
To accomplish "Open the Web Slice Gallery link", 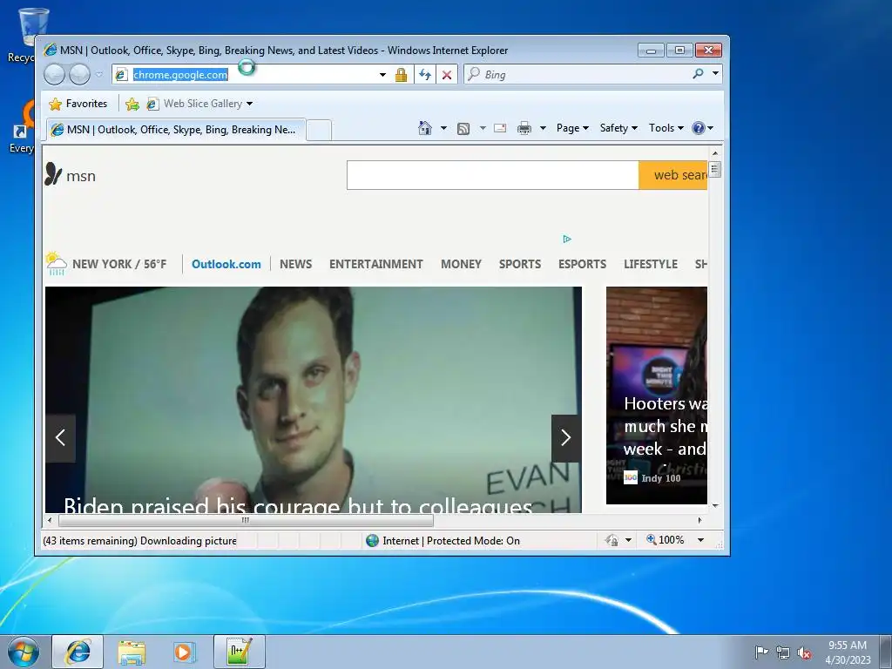I will (x=194, y=104).
